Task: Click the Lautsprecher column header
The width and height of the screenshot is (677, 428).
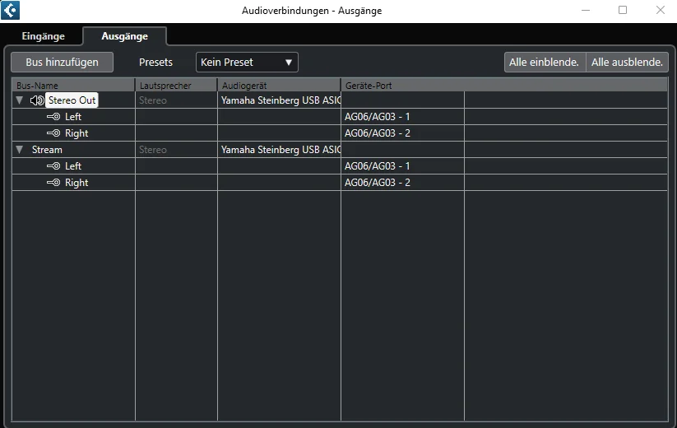Action: point(176,85)
